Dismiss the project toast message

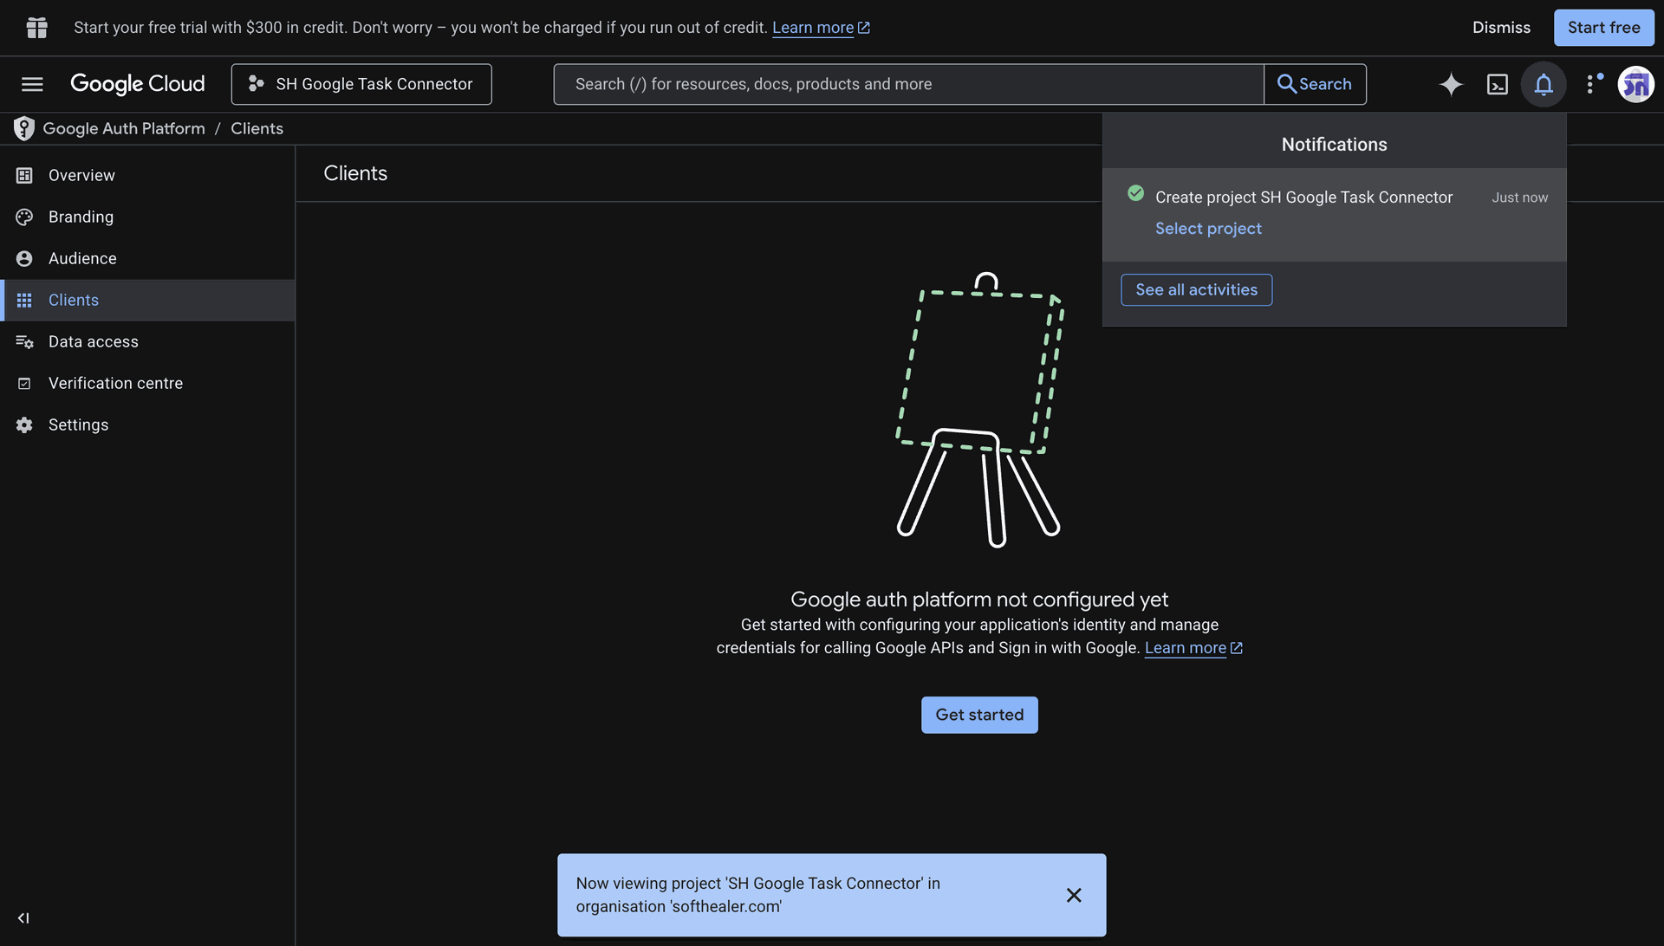pos(1074,895)
